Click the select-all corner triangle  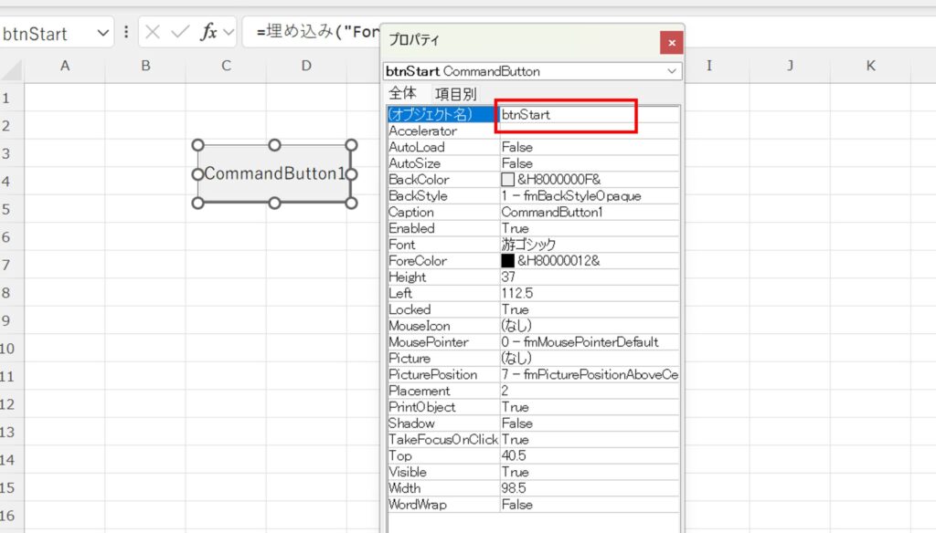12,70
